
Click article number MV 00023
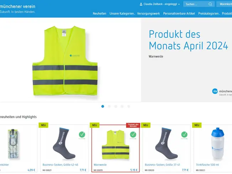(200, 170)
